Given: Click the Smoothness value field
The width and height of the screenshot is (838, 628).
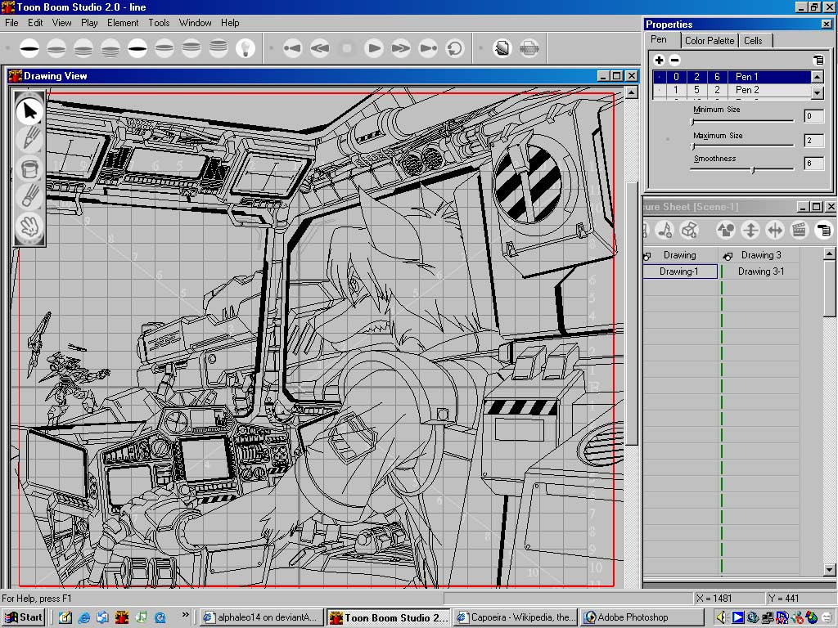Looking at the screenshot, I should (x=813, y=164).
